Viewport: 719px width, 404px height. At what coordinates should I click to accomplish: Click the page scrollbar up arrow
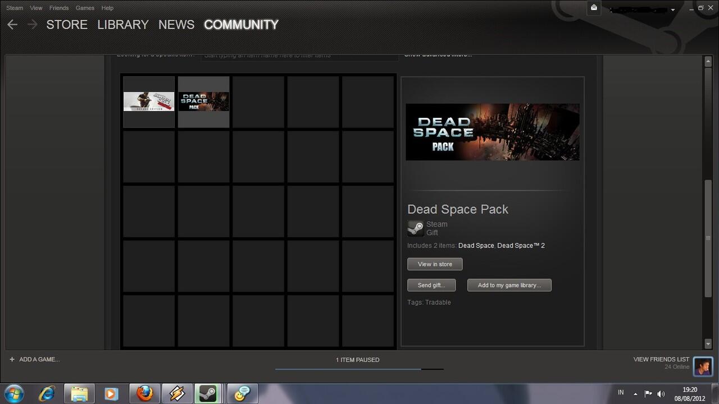coord(708,61)
